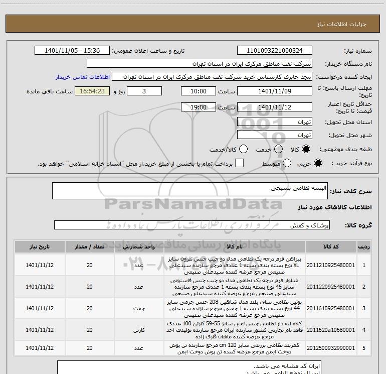386x374 pixels.
Task: Open the اطلاعات تماس خریدار link
Action: (x=83, y=77)
